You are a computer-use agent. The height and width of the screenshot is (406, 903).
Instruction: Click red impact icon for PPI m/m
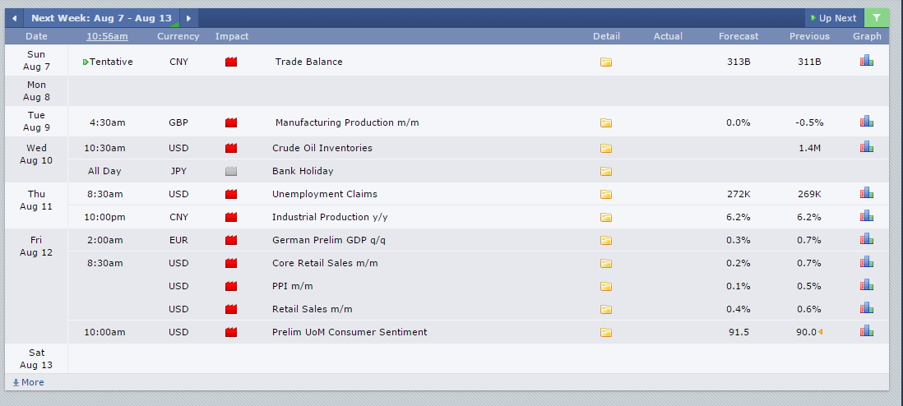(231, 286)
